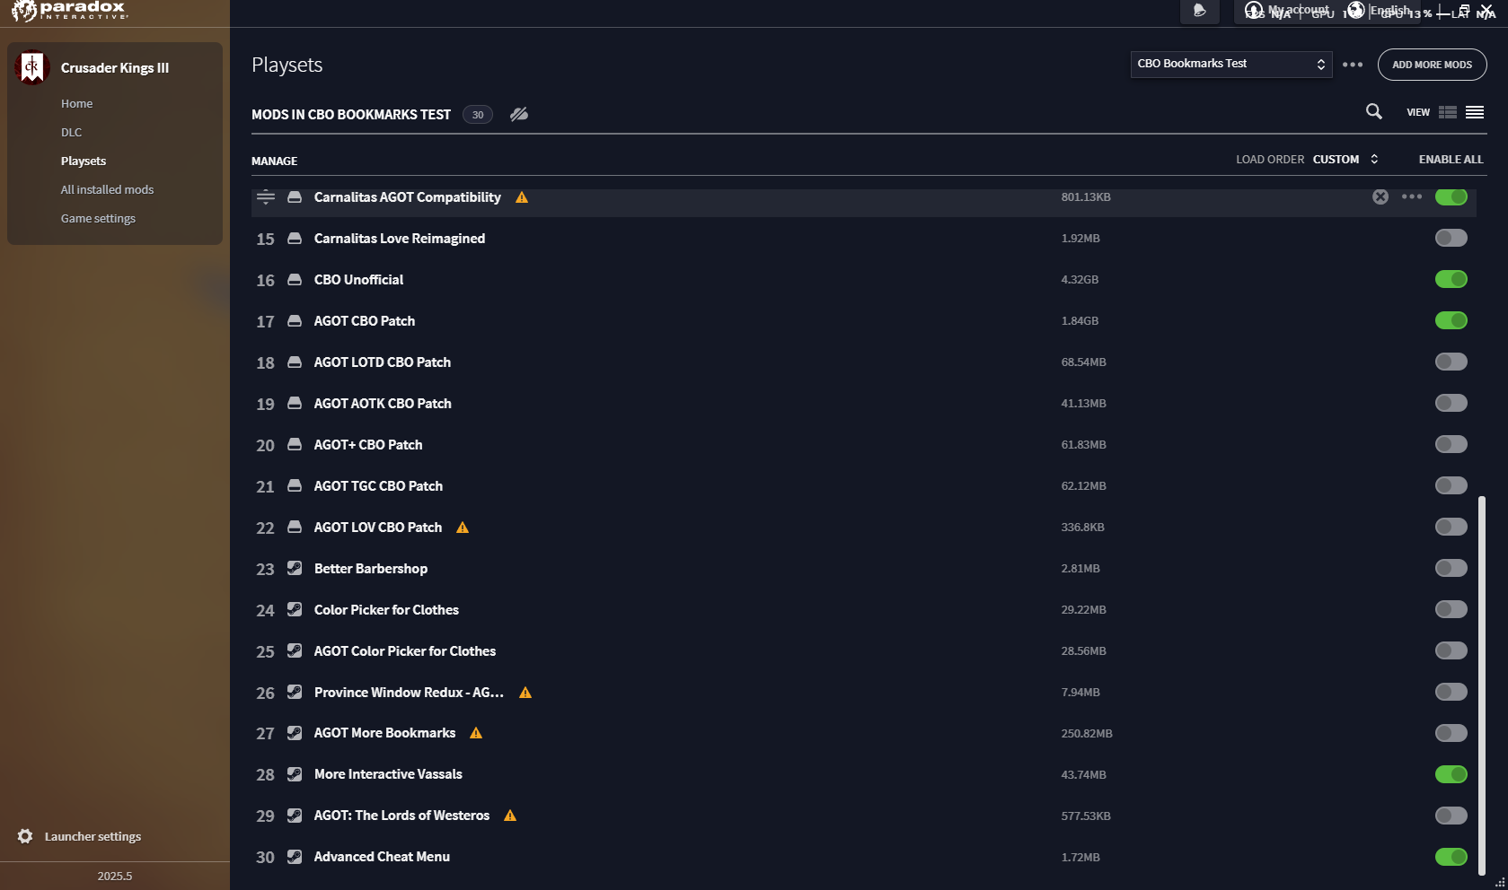Turn off the Advanced Cheat Menu toggle

point(1451,857)
